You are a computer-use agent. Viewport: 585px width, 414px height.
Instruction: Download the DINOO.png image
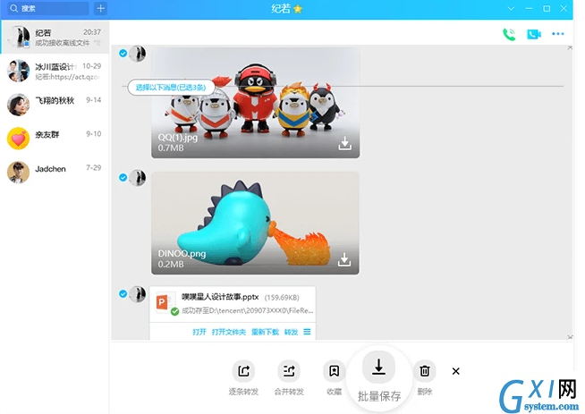(344, 259)
